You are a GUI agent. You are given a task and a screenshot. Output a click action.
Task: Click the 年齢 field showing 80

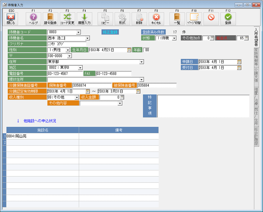click(146, 50)
